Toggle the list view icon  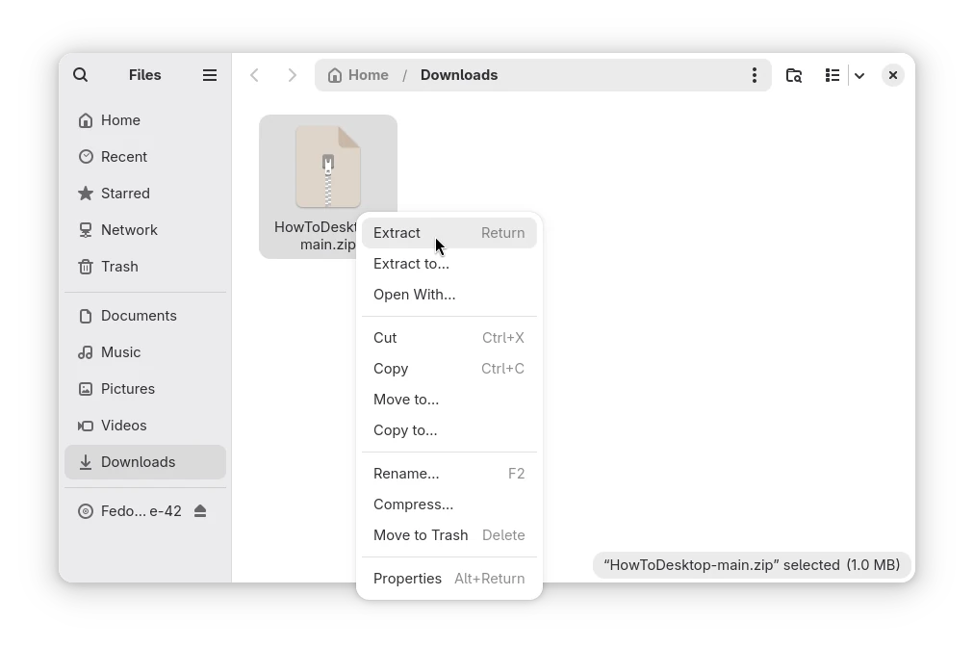[833, 75]
